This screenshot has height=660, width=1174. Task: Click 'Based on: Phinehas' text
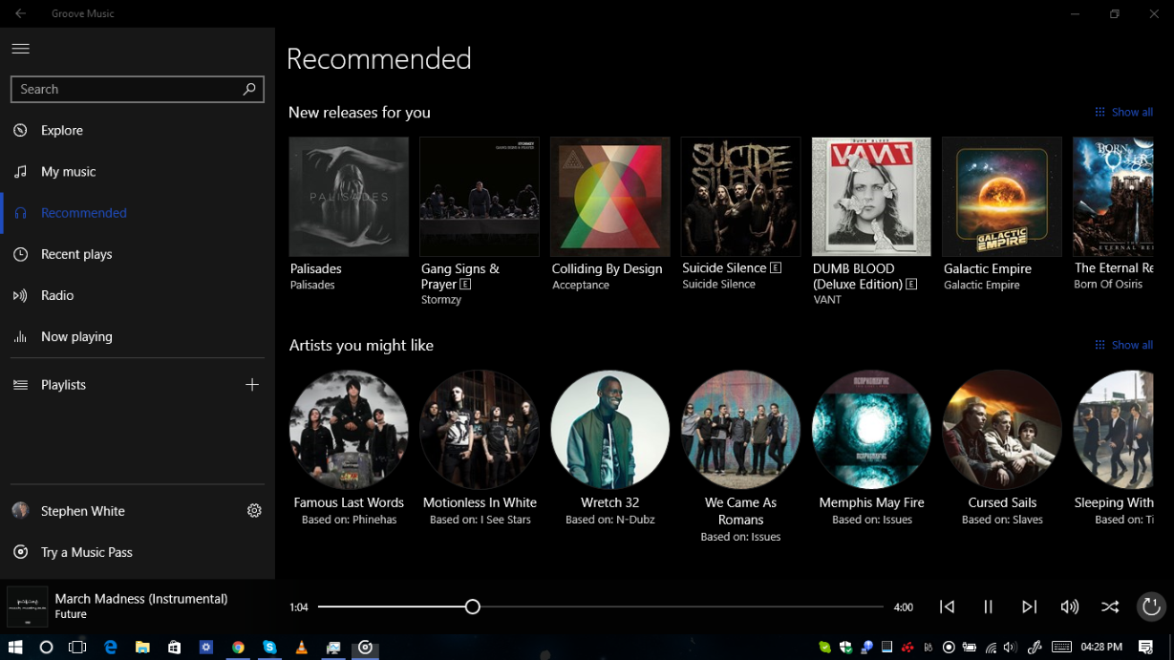pos(349,520)
